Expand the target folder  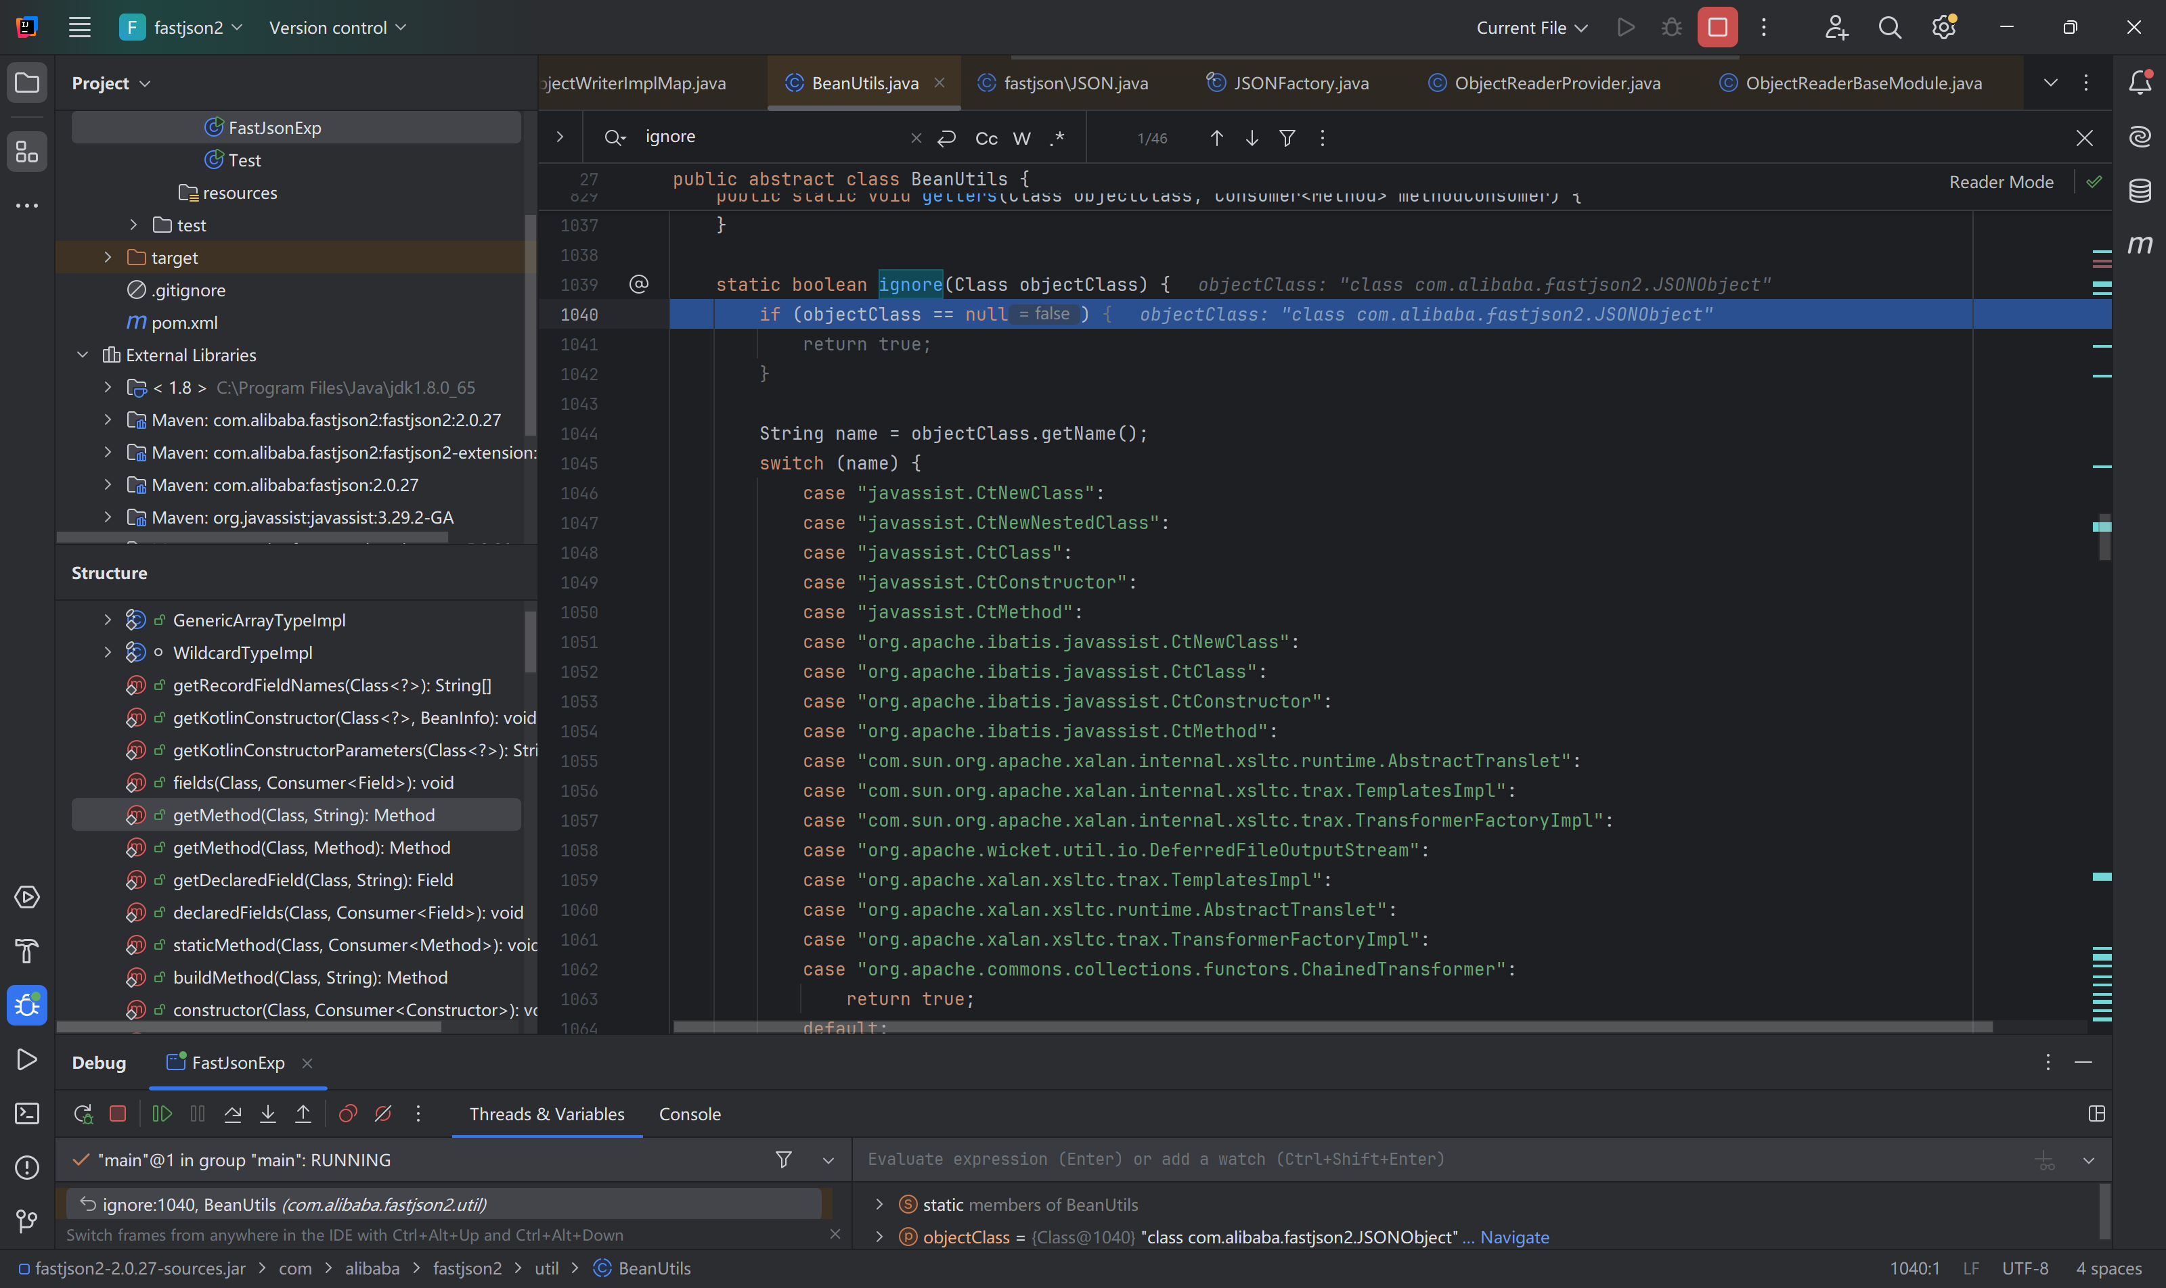108,258
